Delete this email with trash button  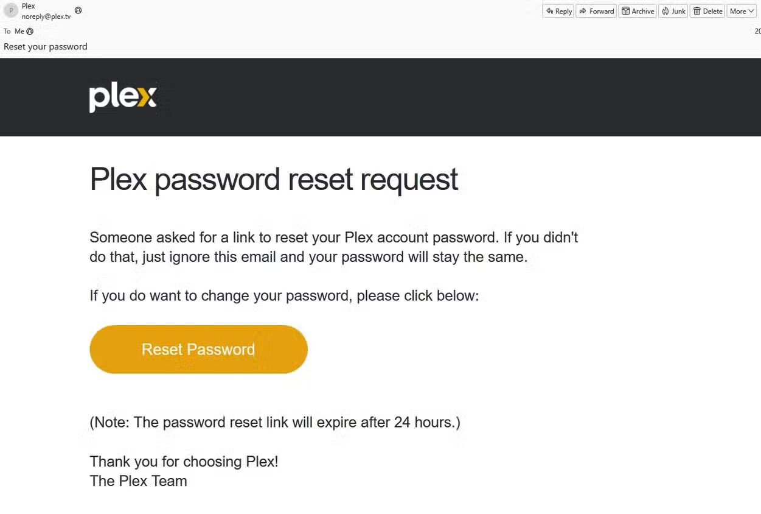click(708, 11)
